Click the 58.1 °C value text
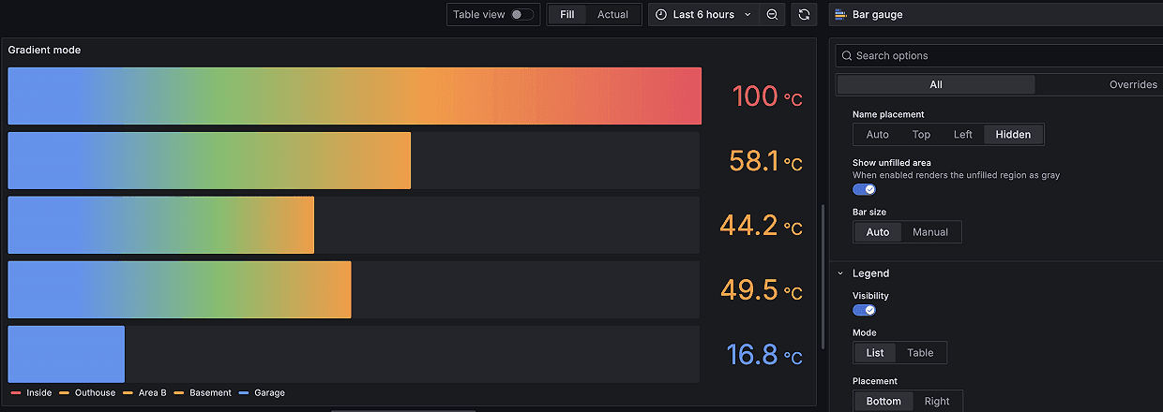 pyautogui.click(x=765, y=161)
